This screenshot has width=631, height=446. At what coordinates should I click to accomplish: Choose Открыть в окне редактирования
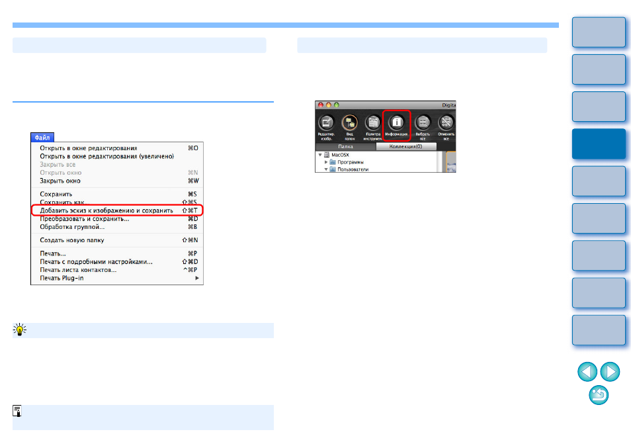click(117, 148)
